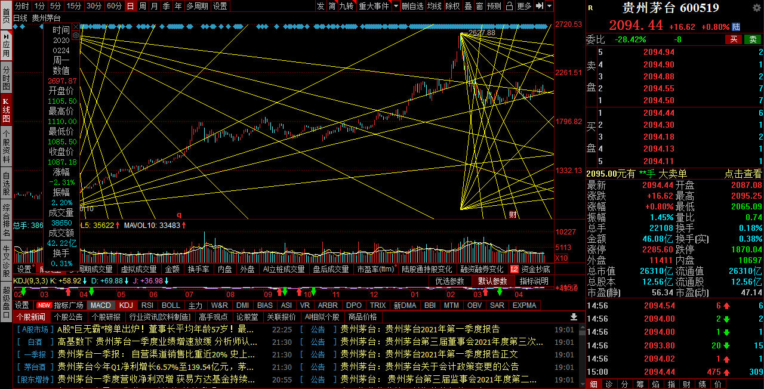Open the 2021年第一季度报告正文 announcement

[429, 354]
